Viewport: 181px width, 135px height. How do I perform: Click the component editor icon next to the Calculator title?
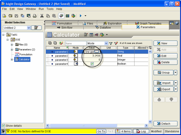click(x=86, y=35)
